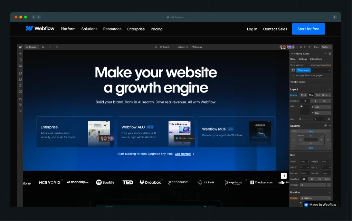Switch to the Style tab

tap(293, 59)
